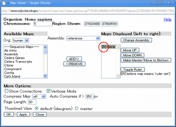
Task: Select Celera Transcripts map
Action: point(23,62)
